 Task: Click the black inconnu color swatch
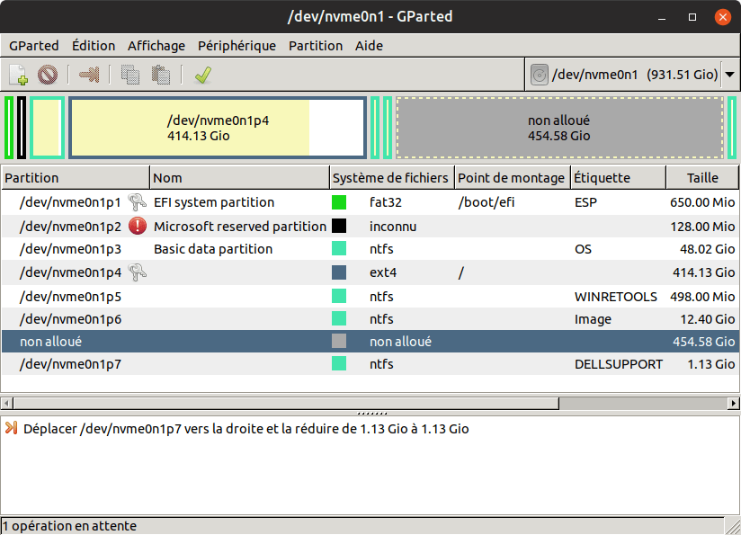tap(339, 226)
